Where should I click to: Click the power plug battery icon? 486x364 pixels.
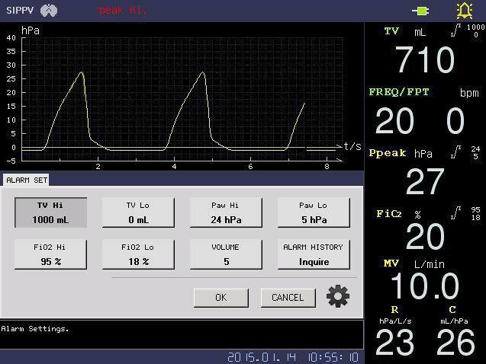pos(420,11)
